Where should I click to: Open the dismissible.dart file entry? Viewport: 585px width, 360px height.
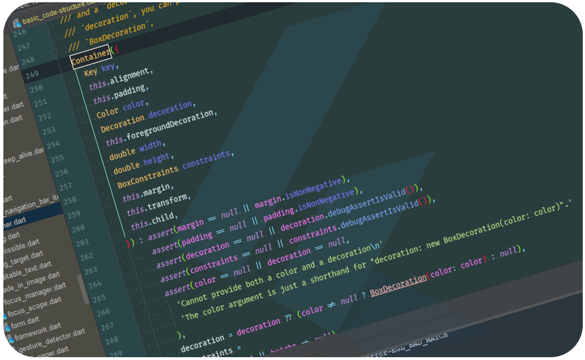click(21, 246)
